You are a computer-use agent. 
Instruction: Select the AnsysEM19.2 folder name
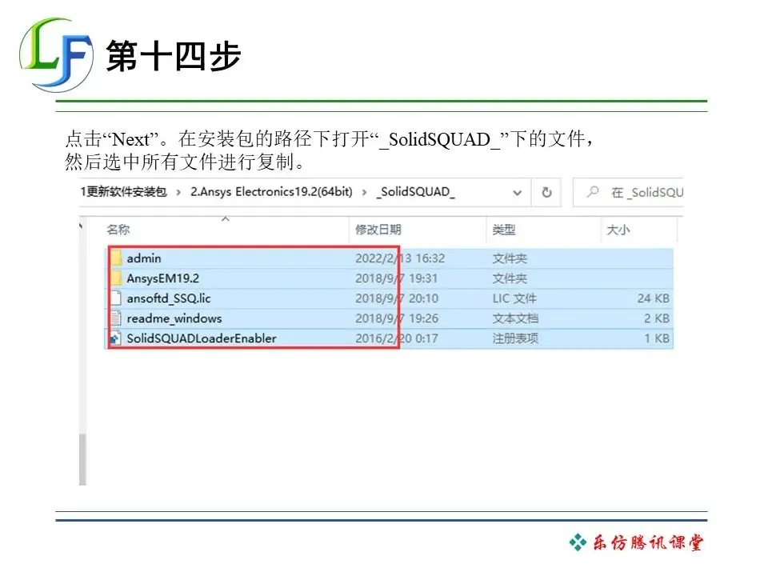click(x=162, y=278)
